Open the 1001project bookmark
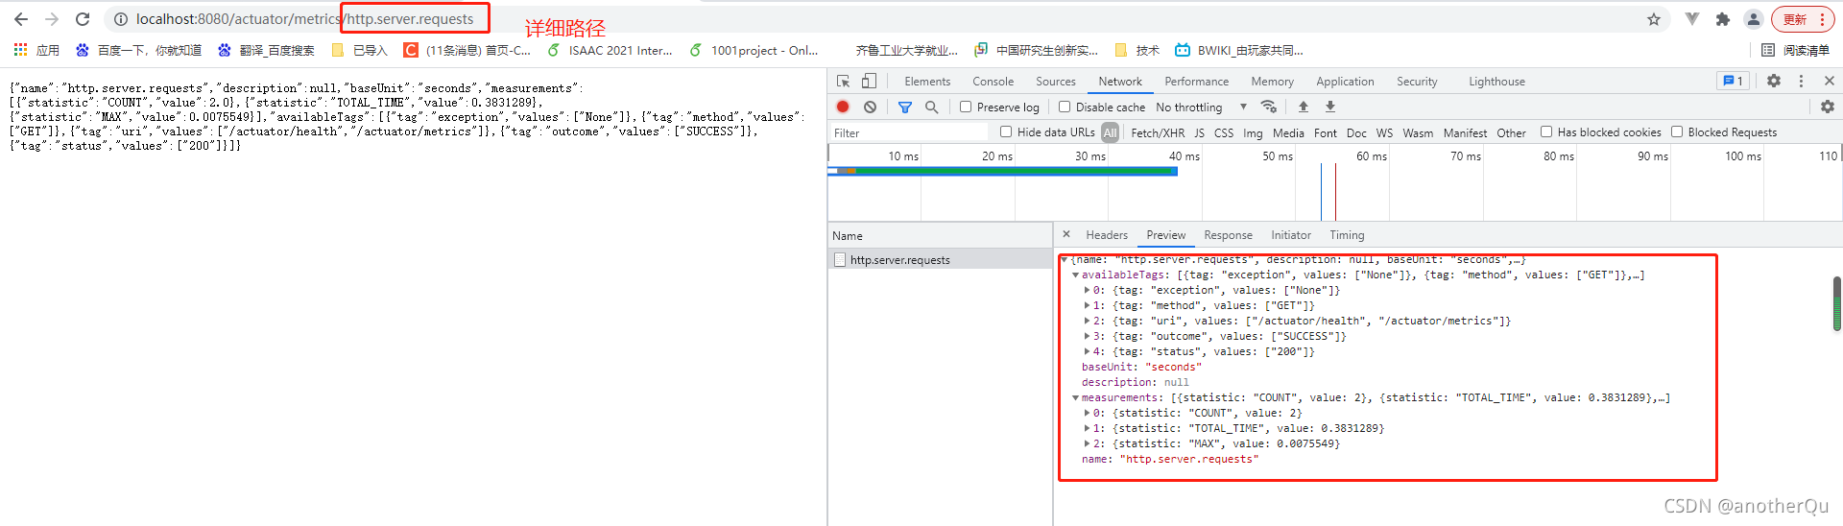Screen dimensions: 1843x526 pyautogui.click(x=754, y=50)
